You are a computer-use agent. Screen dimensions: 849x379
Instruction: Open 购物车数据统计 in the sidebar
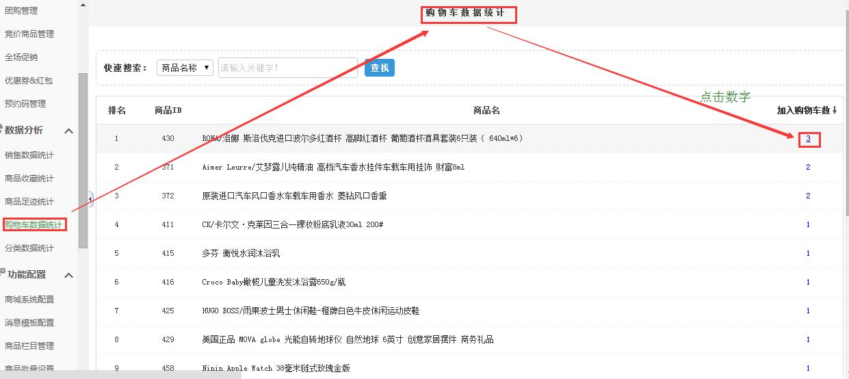33,224
